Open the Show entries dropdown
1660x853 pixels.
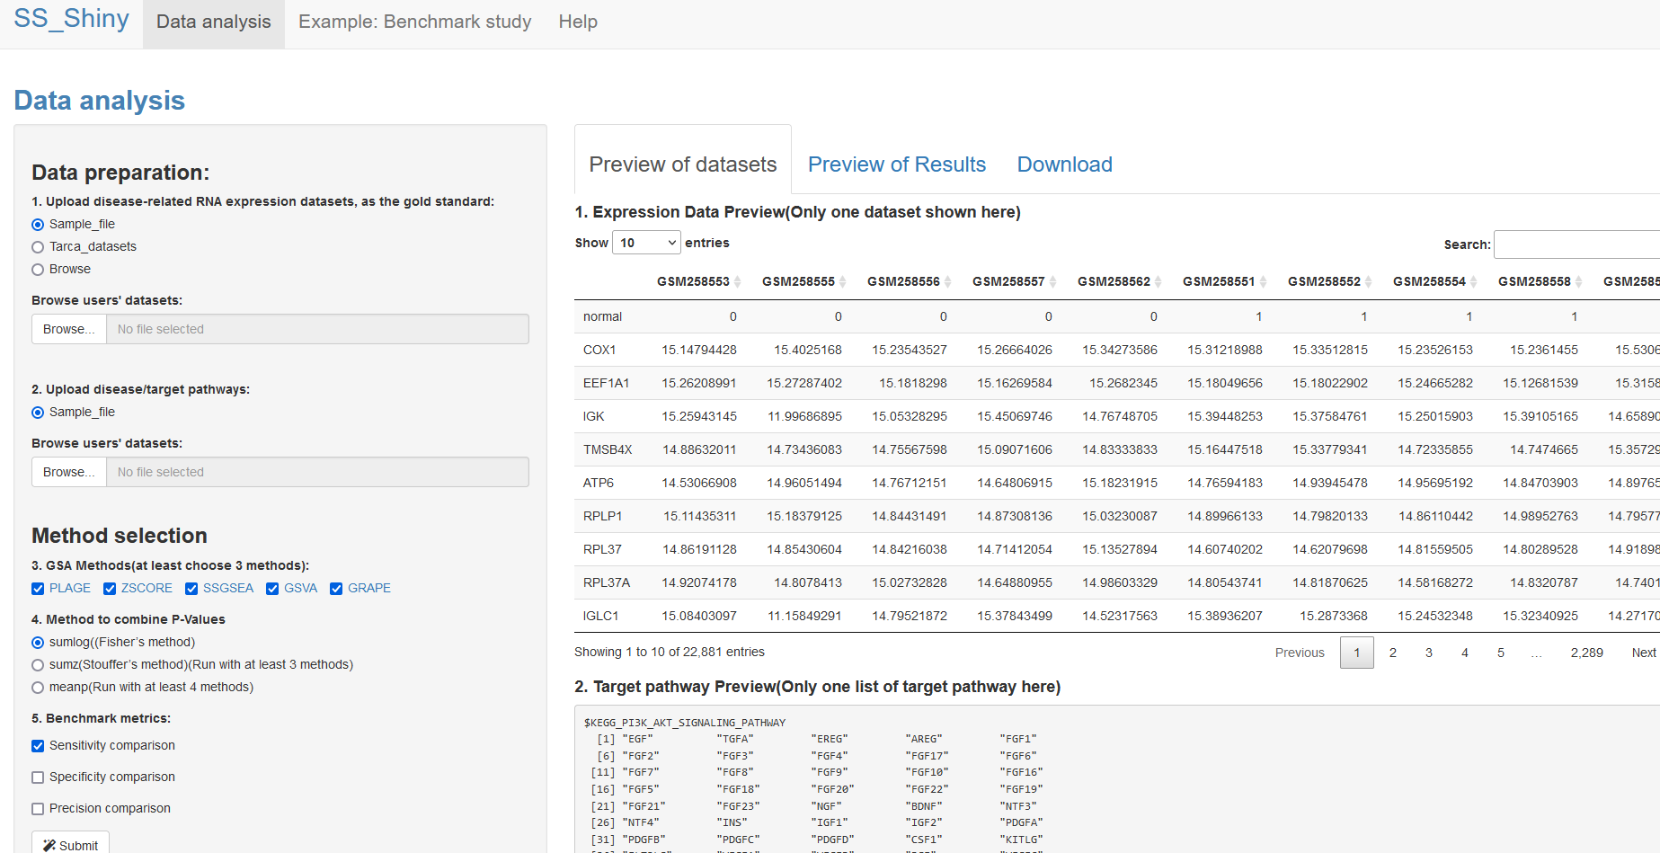646,243
